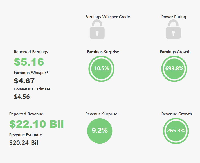200x163 pixels.
Task: Select the Reported Revenue heading
Action: tap(26, 114)
